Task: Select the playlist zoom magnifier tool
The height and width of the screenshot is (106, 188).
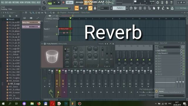Action: pyautogui.click(x=51, y=13)
